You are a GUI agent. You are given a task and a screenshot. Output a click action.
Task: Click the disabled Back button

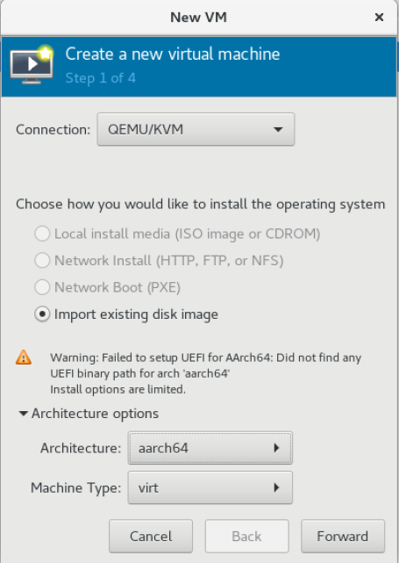[246, 536]
